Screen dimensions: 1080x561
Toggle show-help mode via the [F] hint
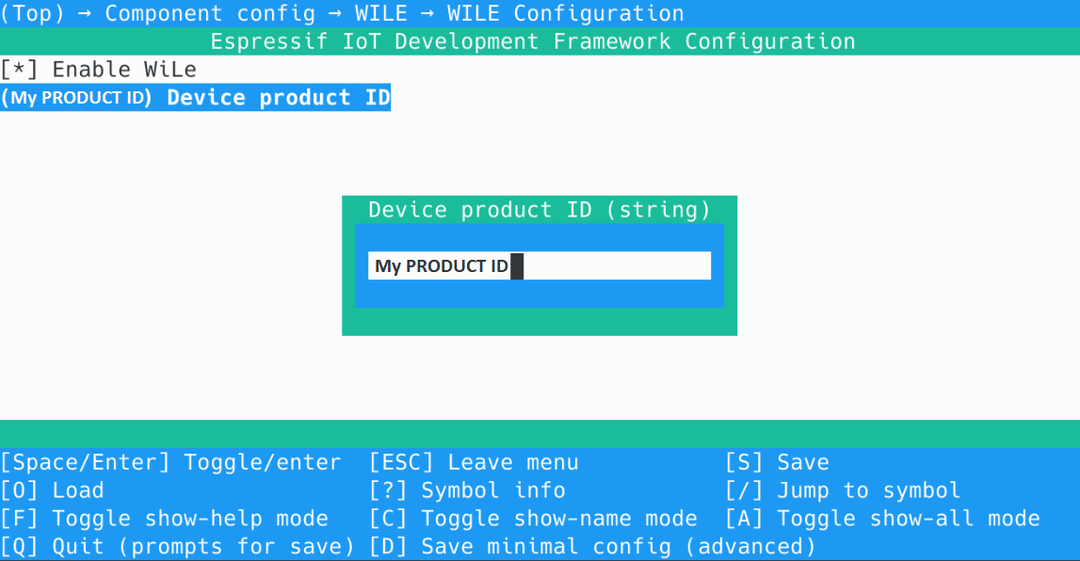164,519
